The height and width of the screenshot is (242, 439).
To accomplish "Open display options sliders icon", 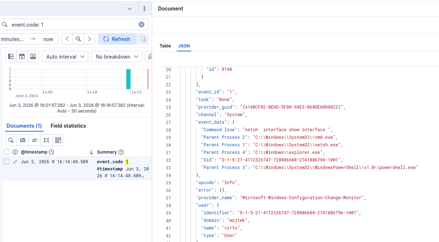I will tap(34, 140).
